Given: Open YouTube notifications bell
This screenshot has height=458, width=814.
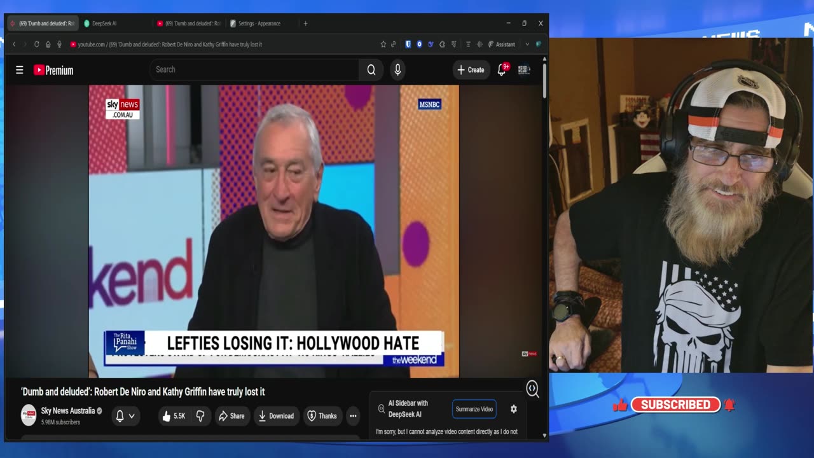Looking at the screenshot, I should 501,70.
